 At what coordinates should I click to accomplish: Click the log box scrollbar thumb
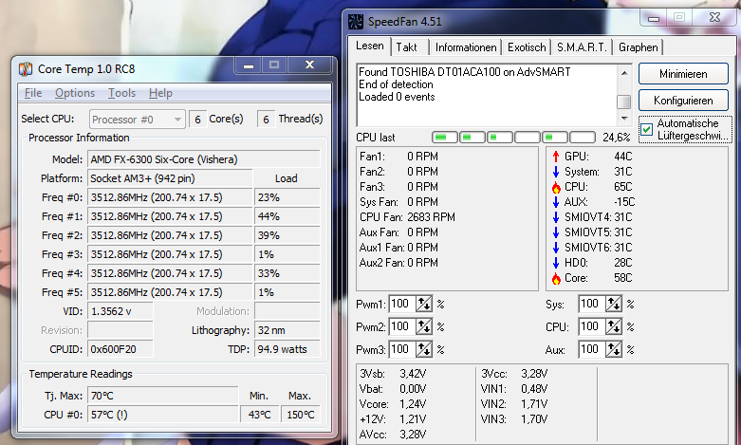(x=624, y=102)
